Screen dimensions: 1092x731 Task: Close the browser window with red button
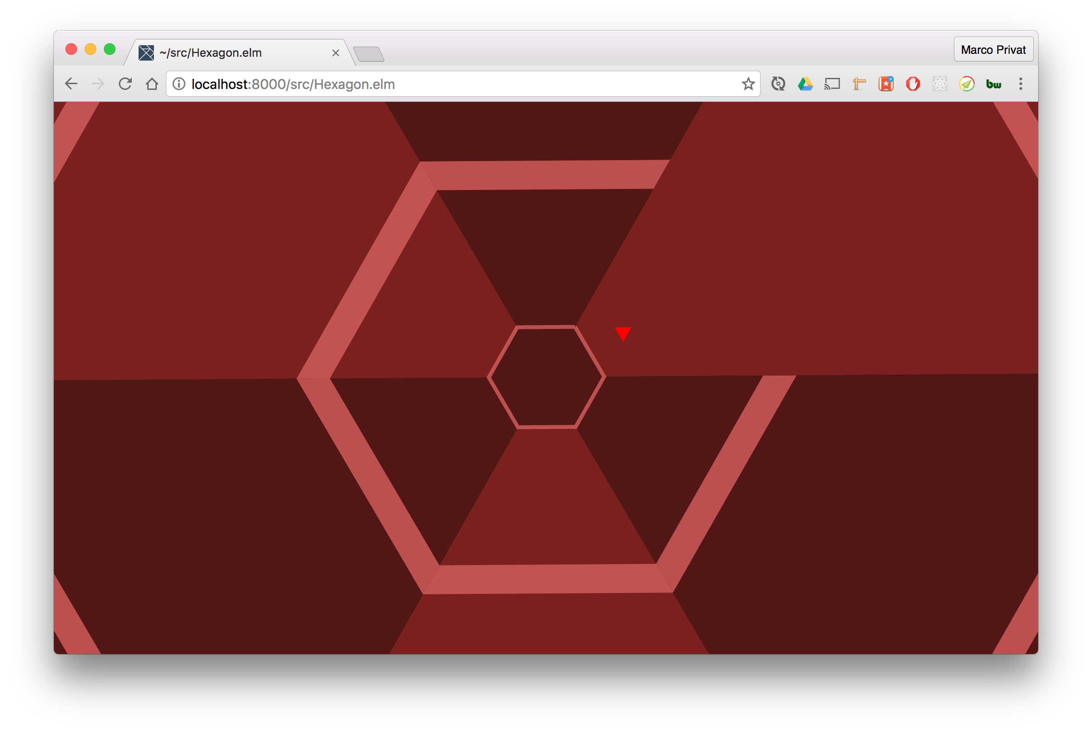[x=71, y=49]
